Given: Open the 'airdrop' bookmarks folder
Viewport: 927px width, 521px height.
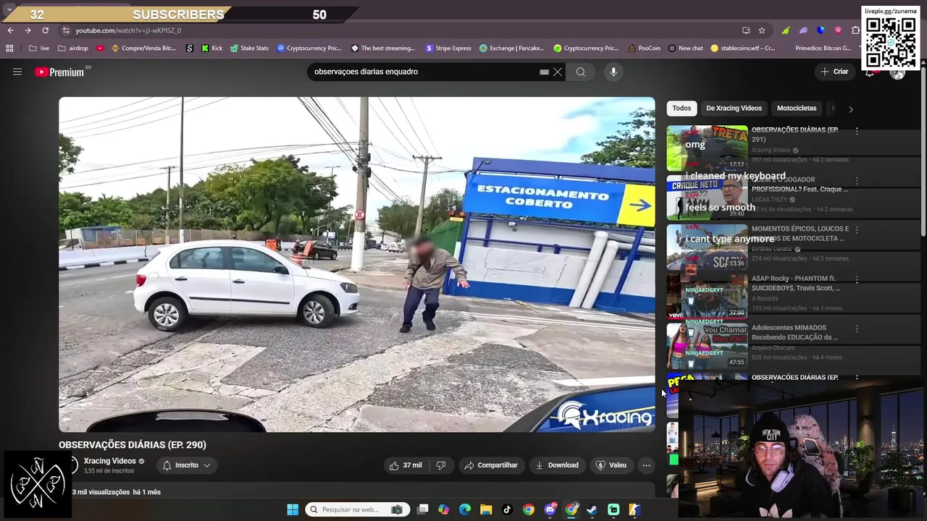Looking at the screenshot, I should pyautogui.click(x=72, y=48).
